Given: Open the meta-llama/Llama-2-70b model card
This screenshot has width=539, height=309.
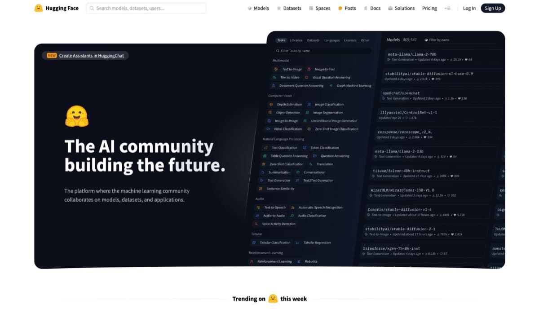Looking at the screenshot, I should (x=412, y=54).
